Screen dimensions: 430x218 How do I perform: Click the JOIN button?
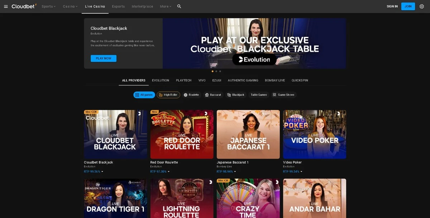coord(408,6)
